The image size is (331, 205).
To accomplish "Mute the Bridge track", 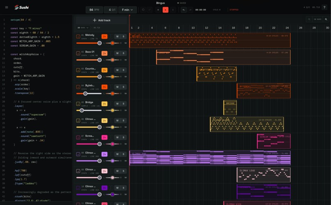I will 117,104.
